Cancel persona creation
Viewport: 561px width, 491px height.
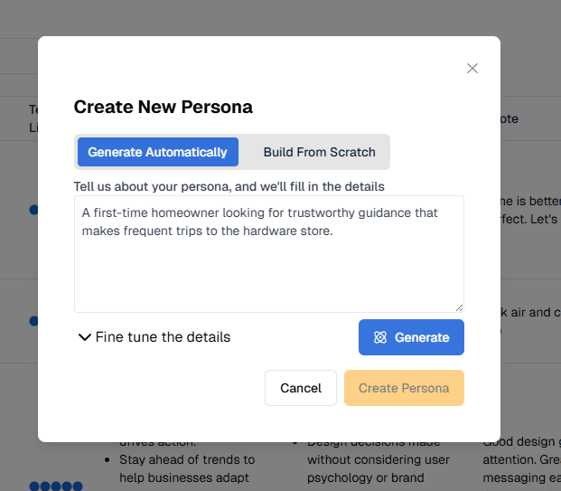(x=301, y=388)
